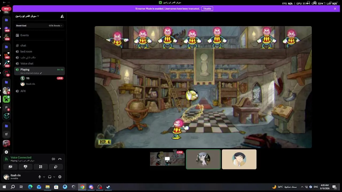The height and width of the screenshot is (192, 342).
Task: Switch to the chat text channel
Action: (x=39, y=46)
